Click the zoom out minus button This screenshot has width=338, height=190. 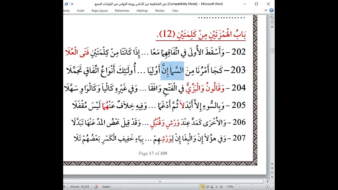tap(237, 187)
